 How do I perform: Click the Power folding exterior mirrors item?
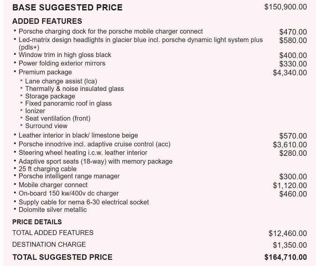(x=62, y=63)
